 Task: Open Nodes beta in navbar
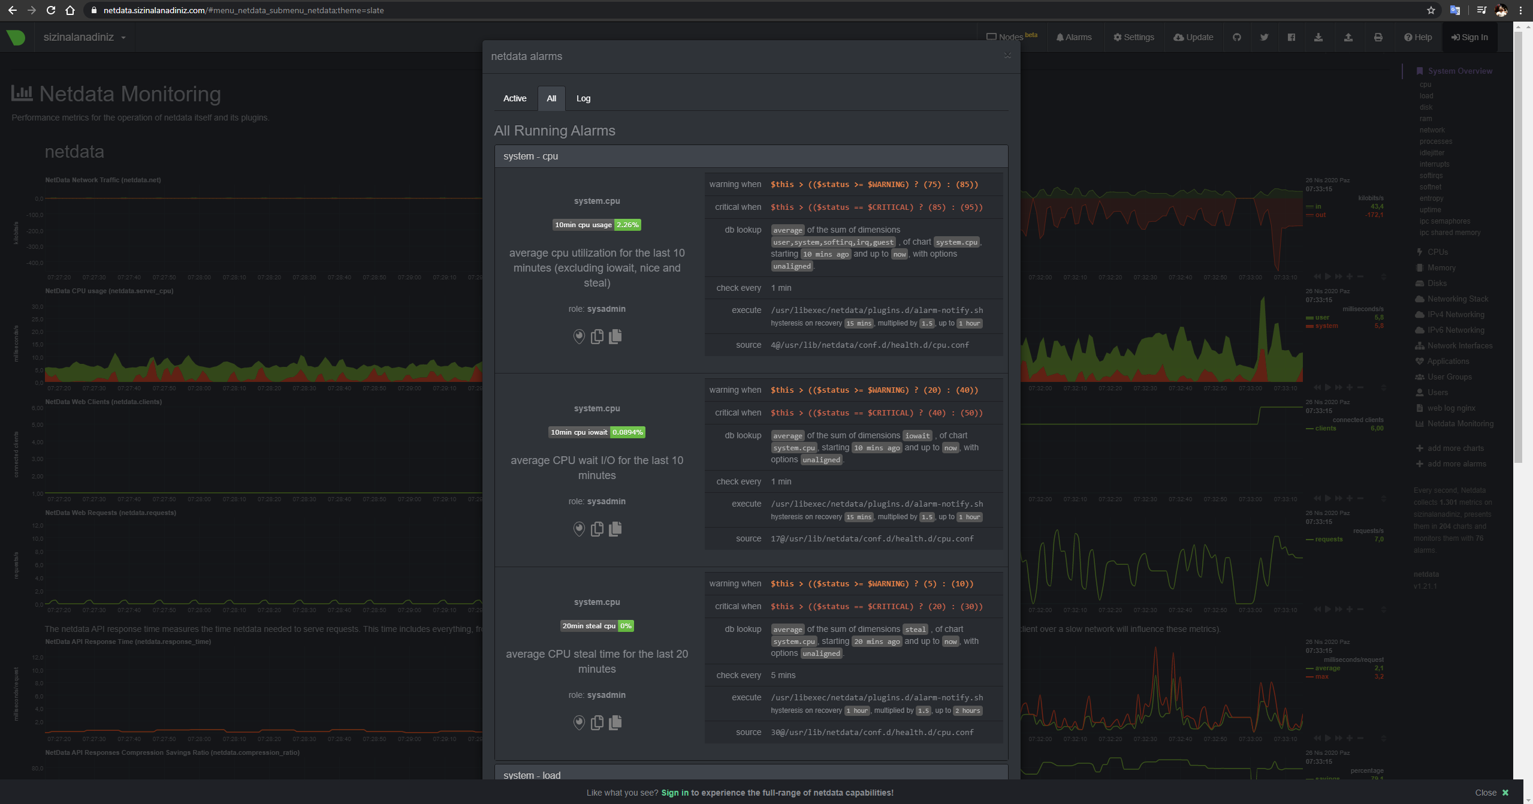(x=1012, y=37)
